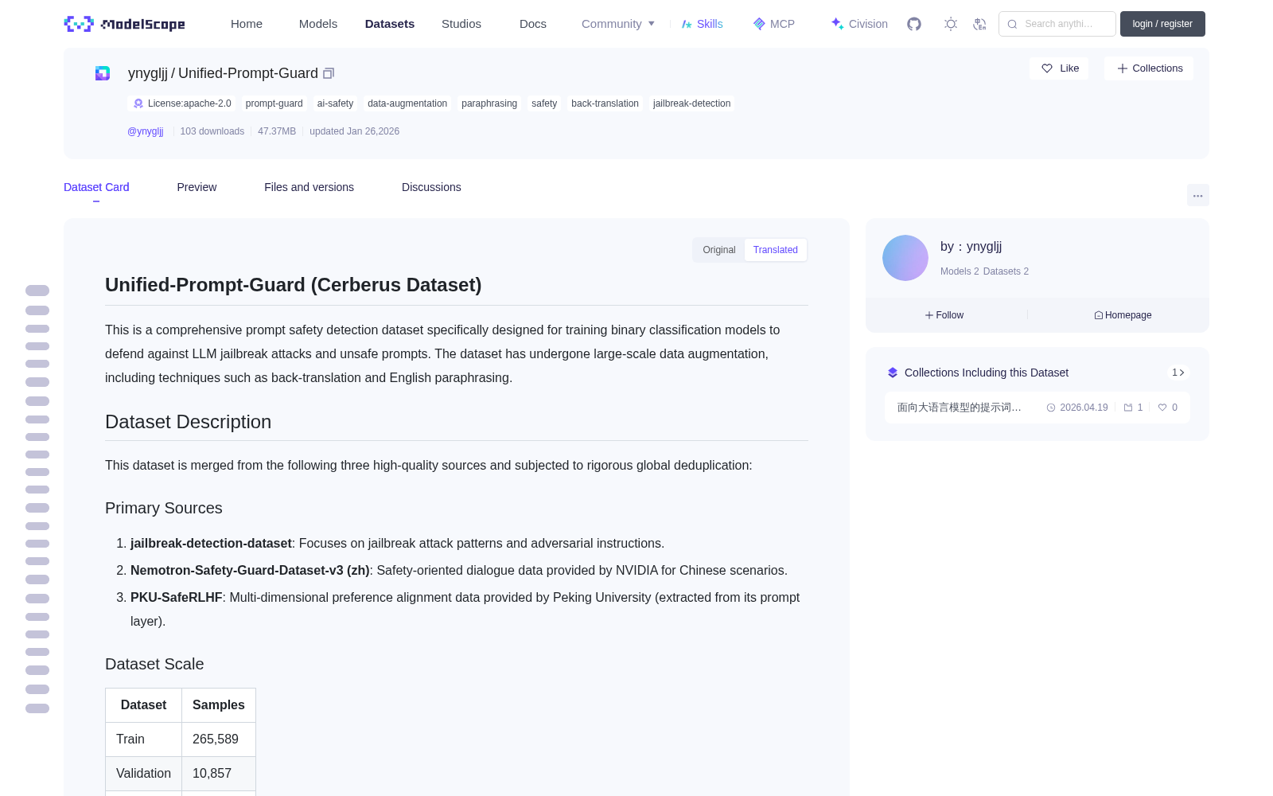This screenshot has height=796, width=1273.
Task: Click the 10,857 Validation samples cell
Action: point(219,774)
